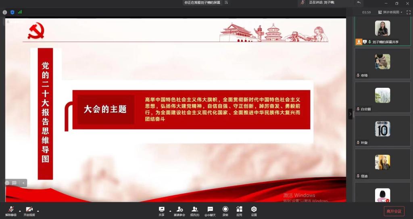413x219 pixels.
Task: Expand share options arrow beside 共享
Action: [170, 211]
